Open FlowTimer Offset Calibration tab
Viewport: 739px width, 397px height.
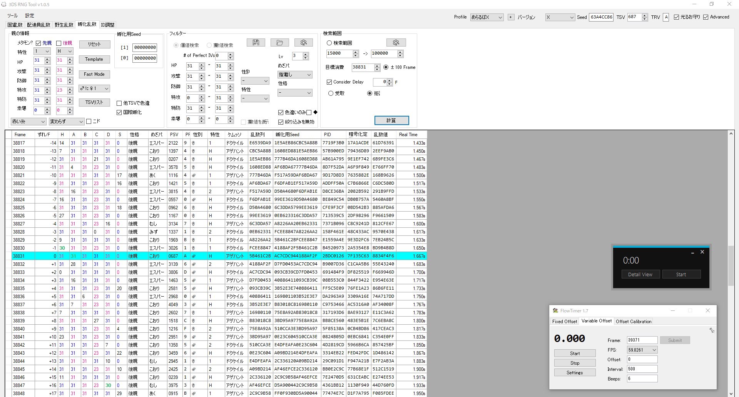point(634,322)
